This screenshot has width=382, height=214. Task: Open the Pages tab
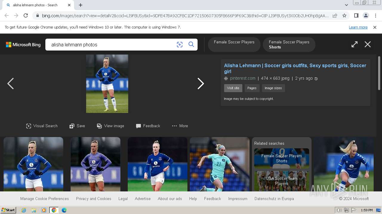coord(252,88)
